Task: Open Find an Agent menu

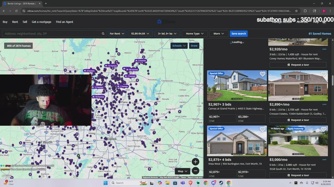Action: 64,22
